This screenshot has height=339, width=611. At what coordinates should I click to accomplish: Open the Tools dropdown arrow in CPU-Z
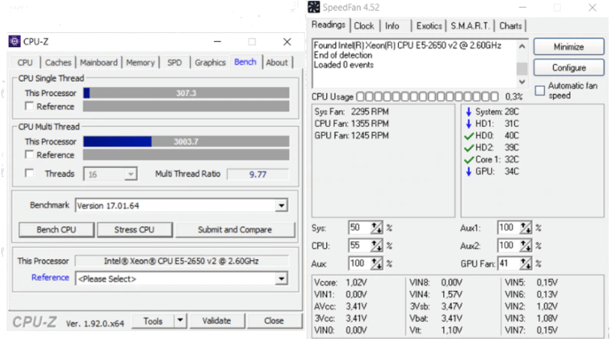pyautogui.click(x=180, y=321)
